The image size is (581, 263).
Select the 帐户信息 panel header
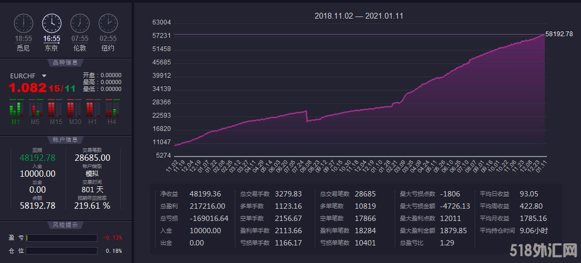pos(66,139)
